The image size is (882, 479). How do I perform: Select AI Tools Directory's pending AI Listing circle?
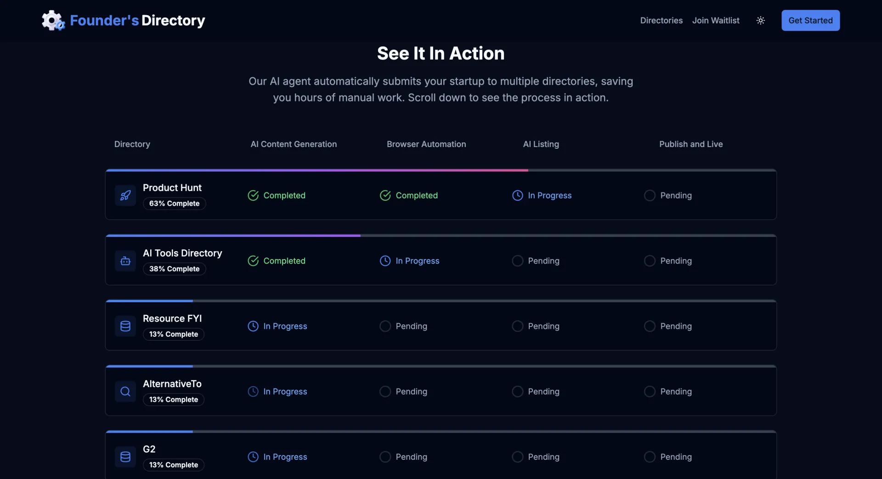pos(517,261)
